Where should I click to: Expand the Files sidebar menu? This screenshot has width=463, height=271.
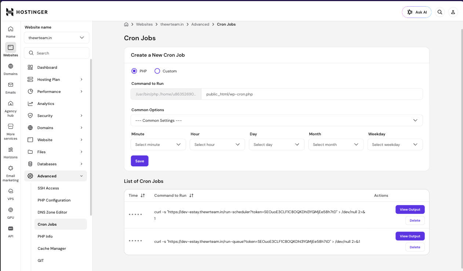click(55, 152)
